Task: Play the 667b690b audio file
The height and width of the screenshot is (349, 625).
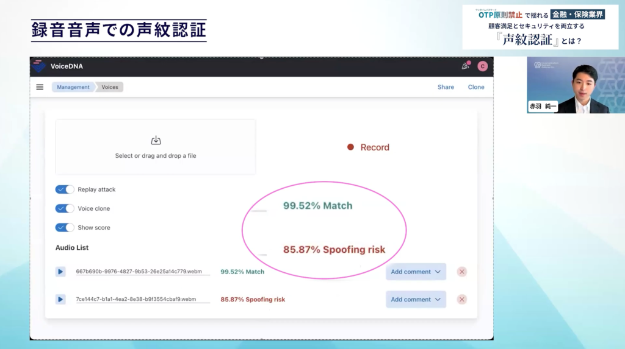Action: [x=60, y=272]
